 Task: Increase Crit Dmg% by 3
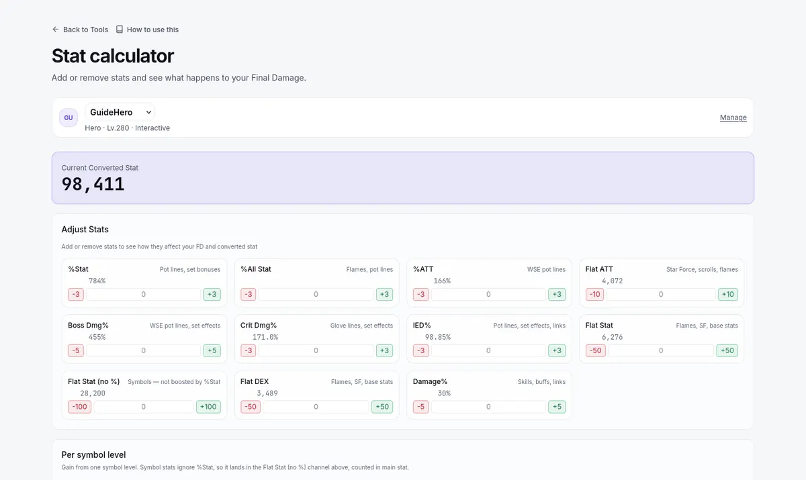pos(384,350)
